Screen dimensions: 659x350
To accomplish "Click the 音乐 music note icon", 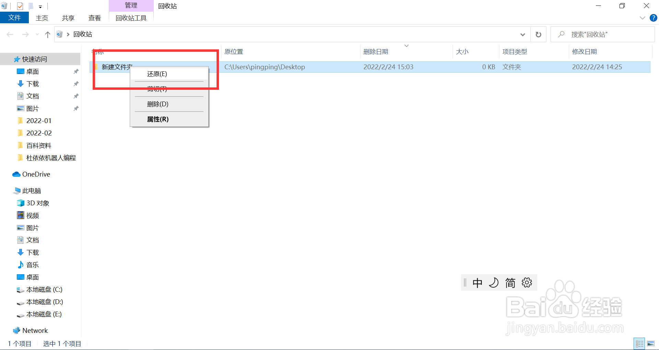I will click(x=21, y=265).
